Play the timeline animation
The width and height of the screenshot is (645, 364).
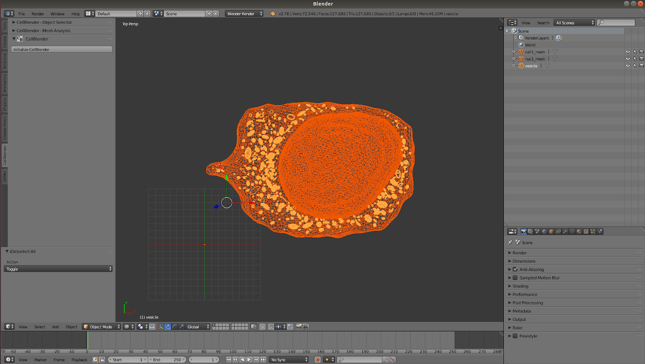coord(249,360)
